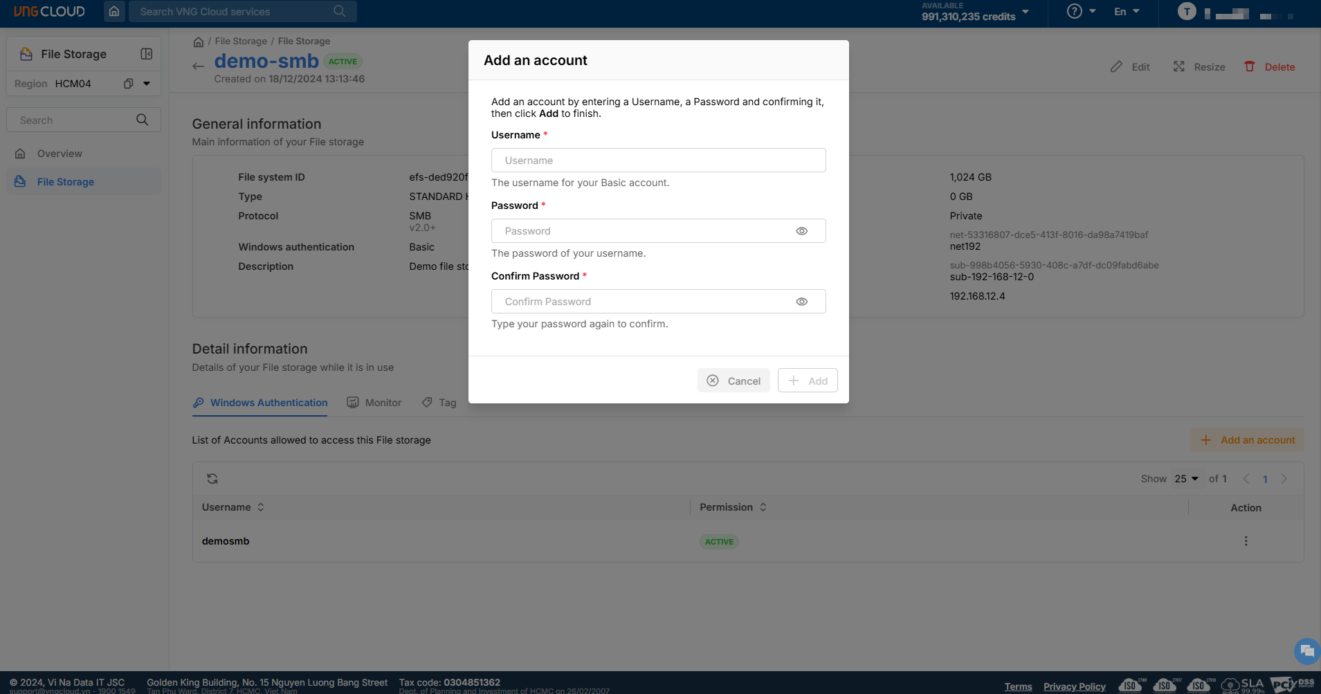
Task: Open the action menu for demosmb
Action: coord(1246,541)
